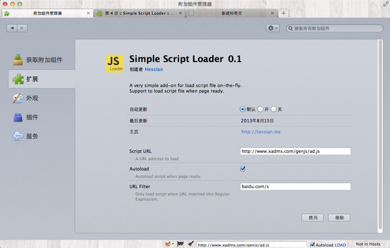Click the fox icon in status bar

tap(168, 244)
